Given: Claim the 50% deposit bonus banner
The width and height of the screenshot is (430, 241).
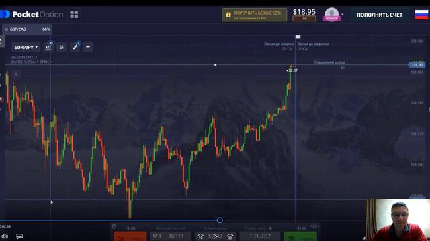Looking at the screenshot, I should coord(254,15).
